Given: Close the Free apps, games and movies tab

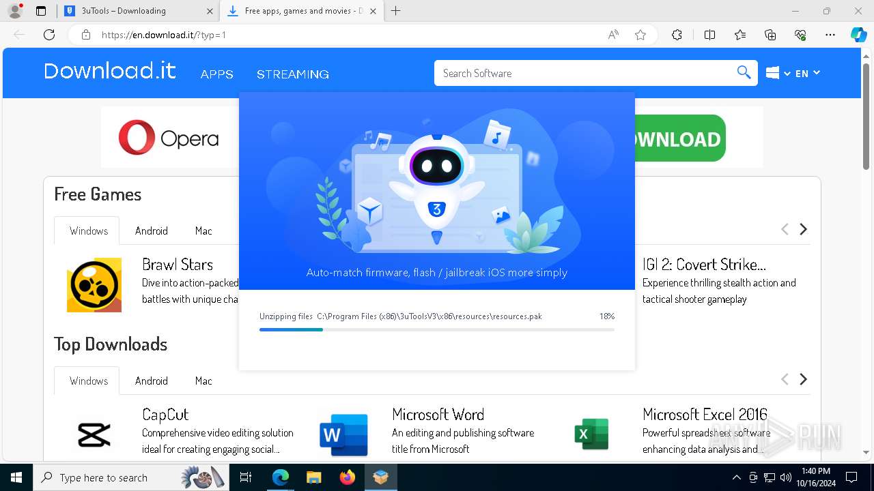Looking at the screenshot, I should [x=373, y=11].
